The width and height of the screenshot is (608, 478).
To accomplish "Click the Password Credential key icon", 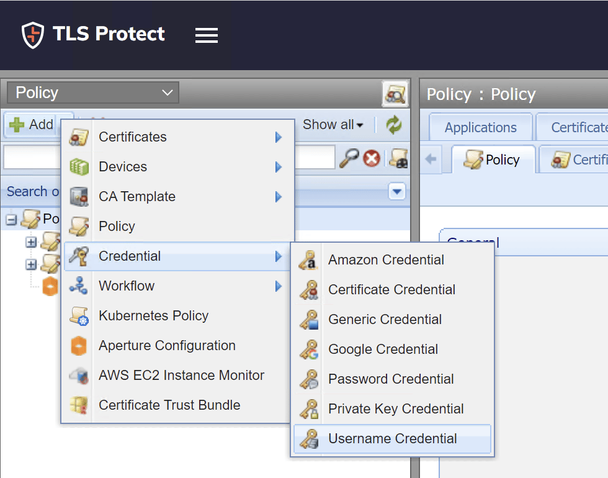I will [x=309, y=379].
